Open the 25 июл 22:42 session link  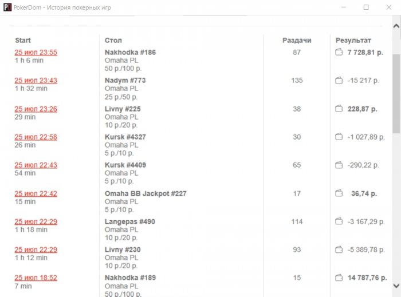[36, 193]
